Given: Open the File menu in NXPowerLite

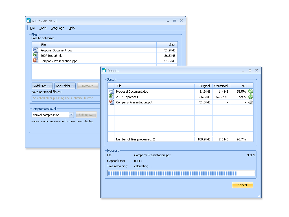Looking at the screenshot, I should [x=32, y=28].
